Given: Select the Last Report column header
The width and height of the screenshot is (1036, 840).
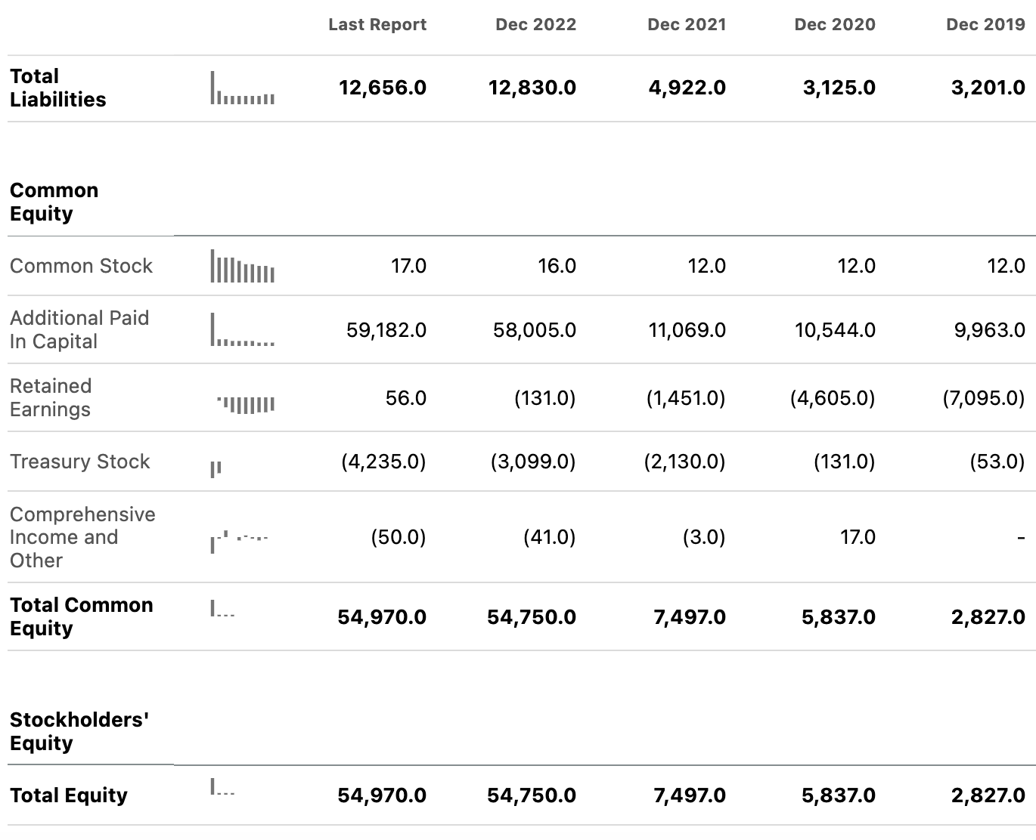Looking at the screenshot, I should tap(377, 25).
